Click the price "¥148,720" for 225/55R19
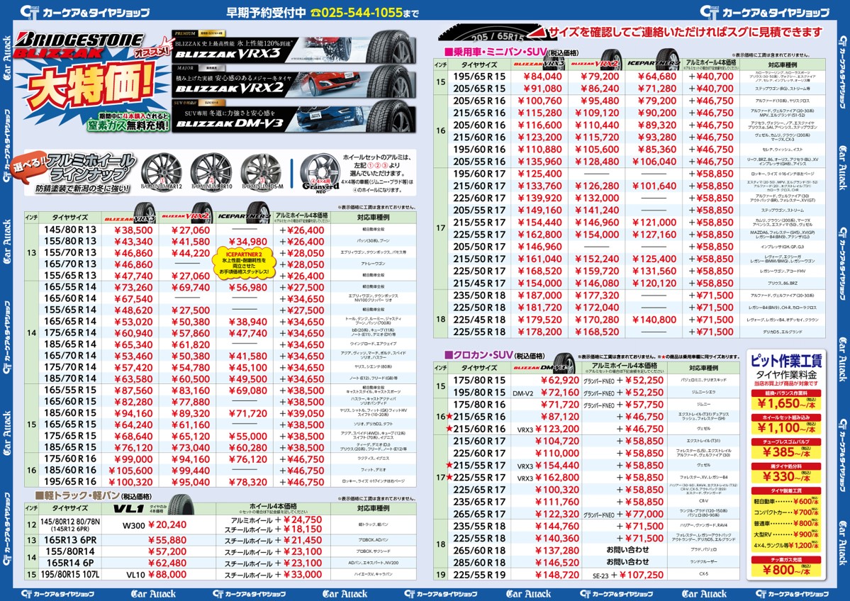The height and width of the screenshot is (601, 850). click(557, 575)
